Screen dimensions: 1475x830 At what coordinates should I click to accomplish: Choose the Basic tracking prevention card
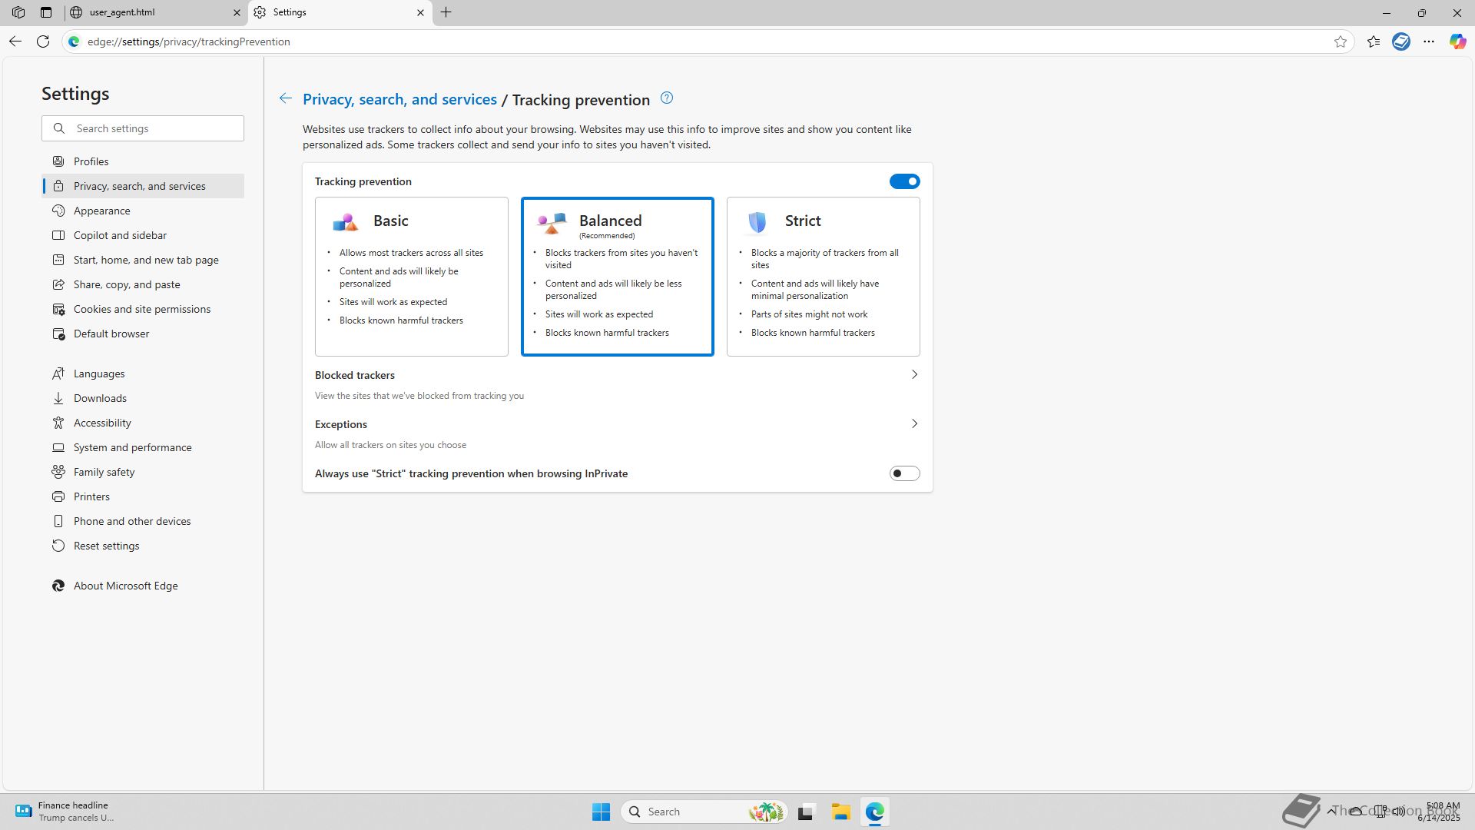(x=411, y=277)
